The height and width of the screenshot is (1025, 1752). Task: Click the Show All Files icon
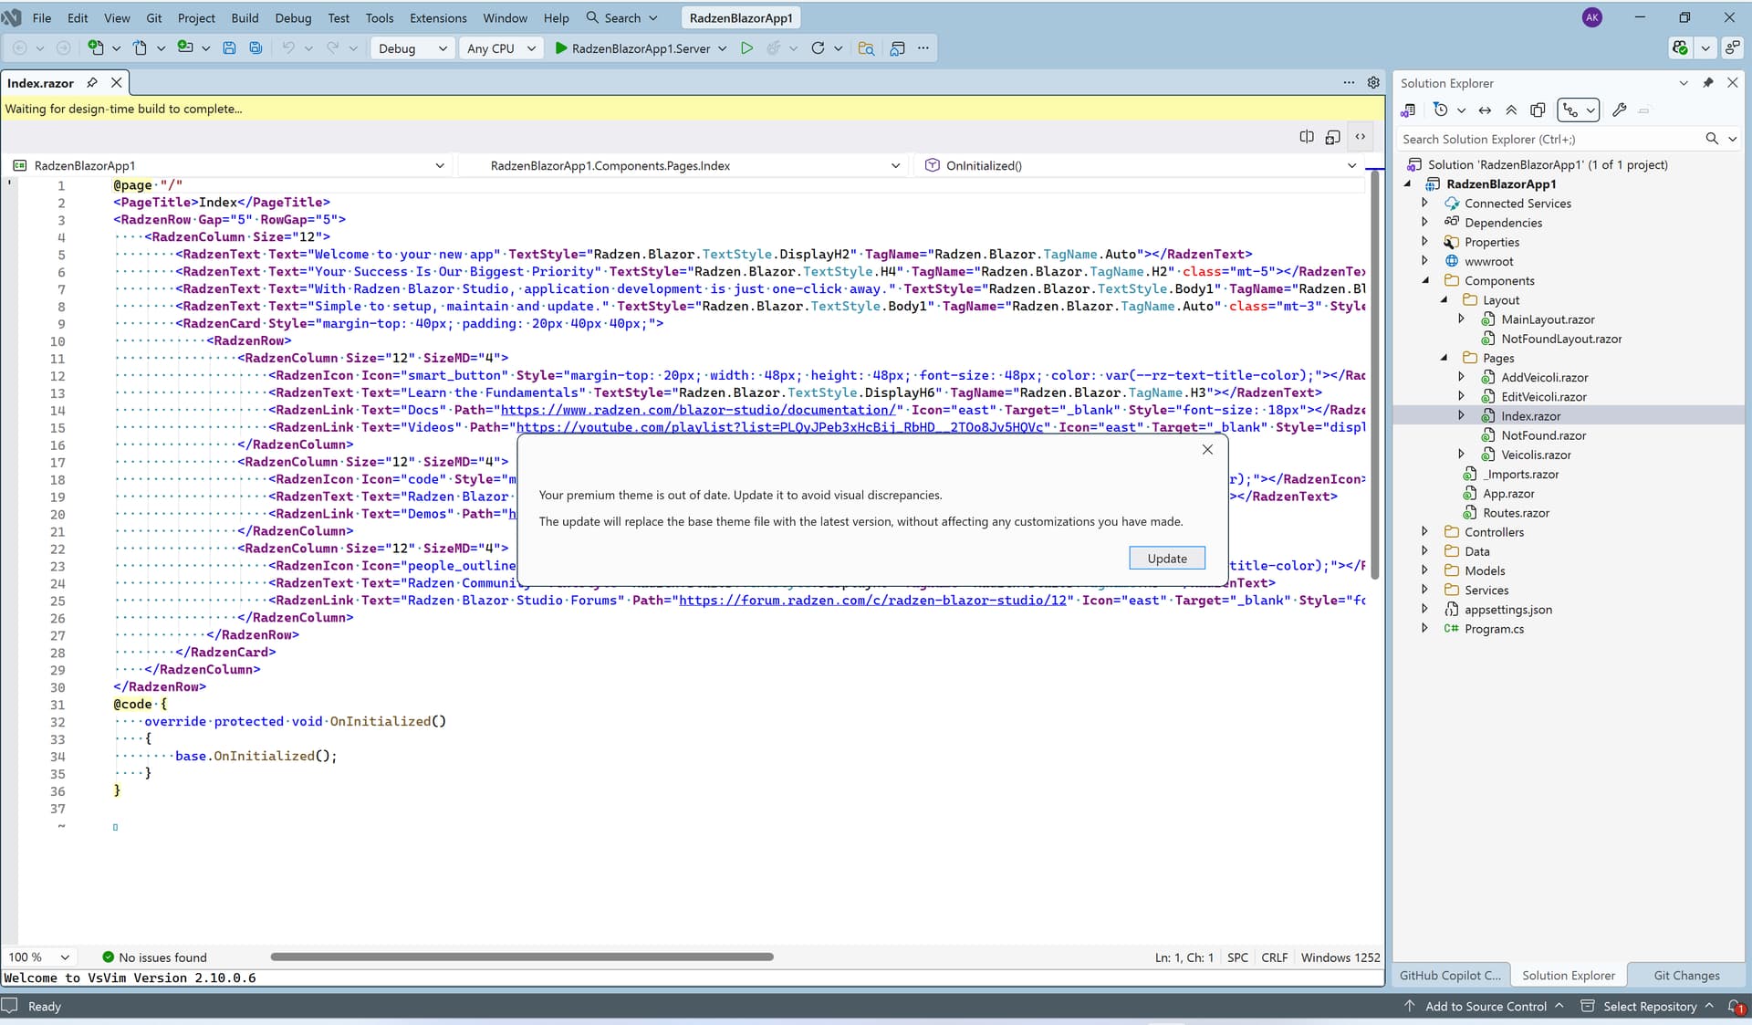(1538, 110)
